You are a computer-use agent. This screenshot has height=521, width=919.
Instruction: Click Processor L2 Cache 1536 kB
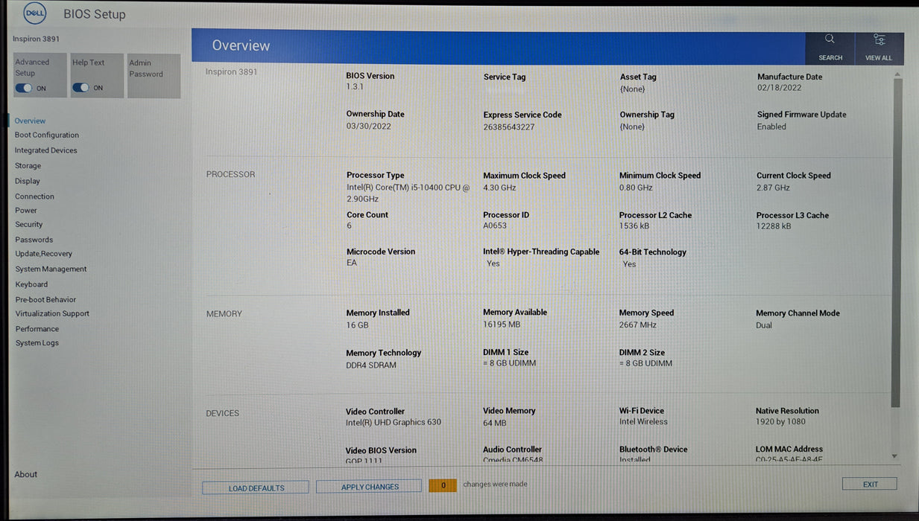634,226
